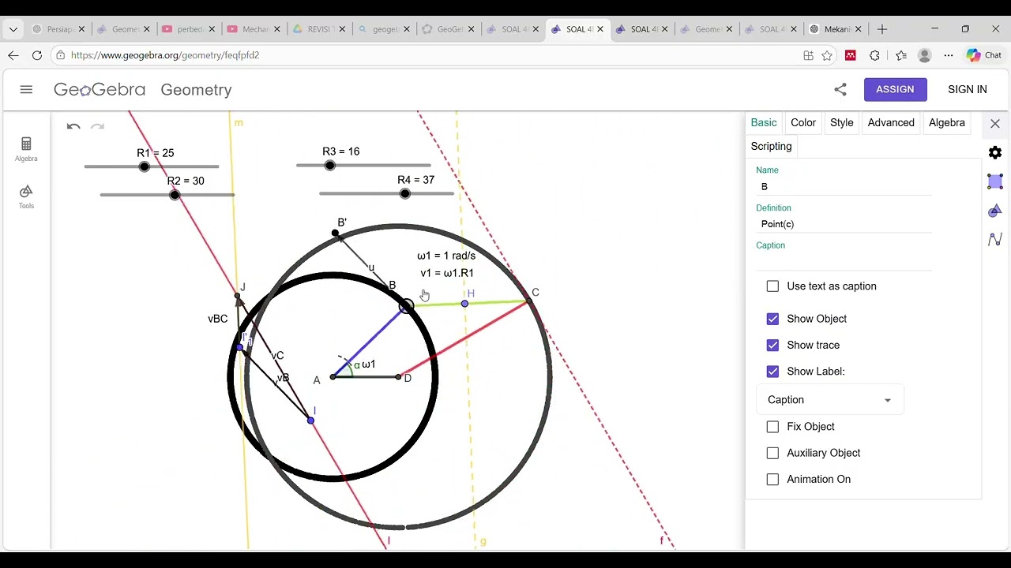Click the browser address bar URL
This screenshot has width=1011, height=568.
[165, 55]
